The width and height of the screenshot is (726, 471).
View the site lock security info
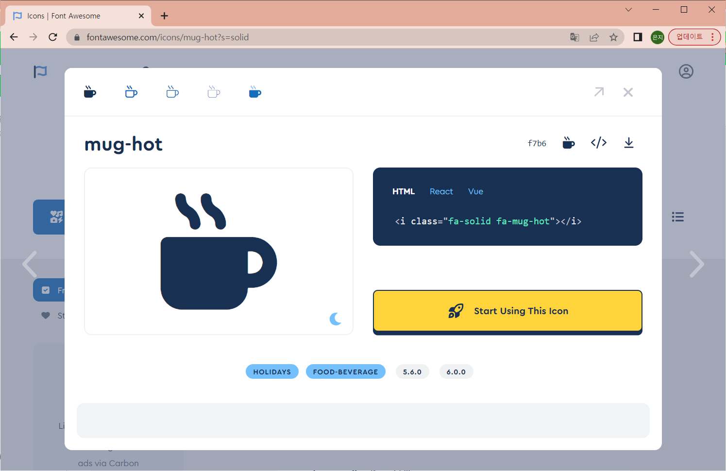point(76,37)
